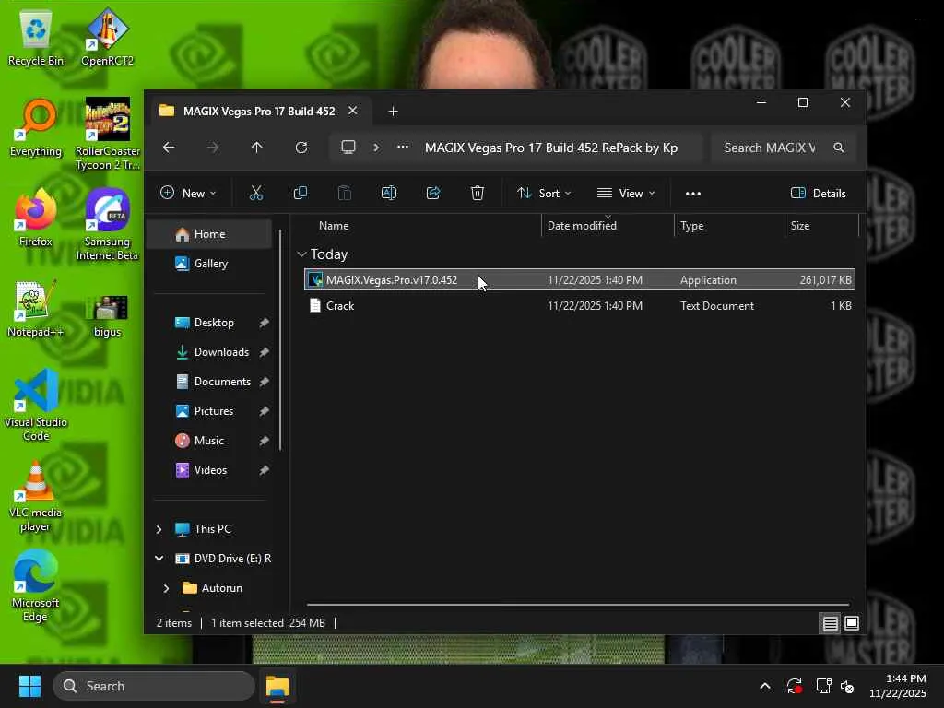Click the Cut scissors icon
Viewport: 944px width, 708px height.
(256, 193)
